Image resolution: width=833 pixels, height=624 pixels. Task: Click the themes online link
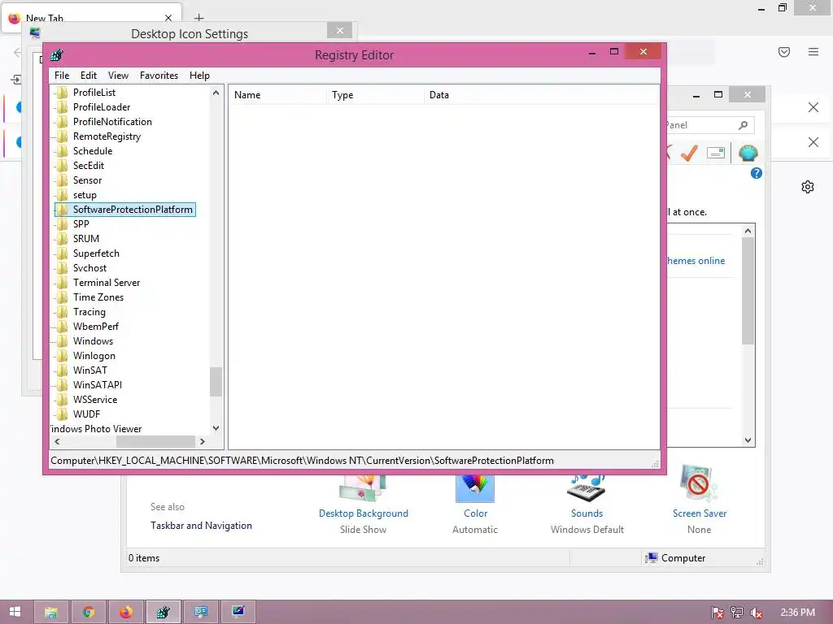pyautogui.click(x=696, y=261)
